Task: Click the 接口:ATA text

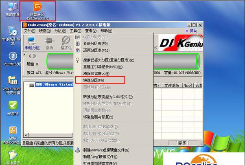Action: (34, 73)
